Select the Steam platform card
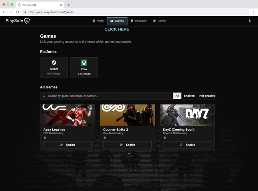The width and height of the screenshot is (258, 191). (x=54, y=67)
